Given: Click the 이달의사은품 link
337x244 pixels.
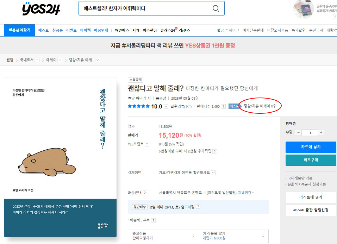Looking at the screenshot, I should tap(278, 30).
